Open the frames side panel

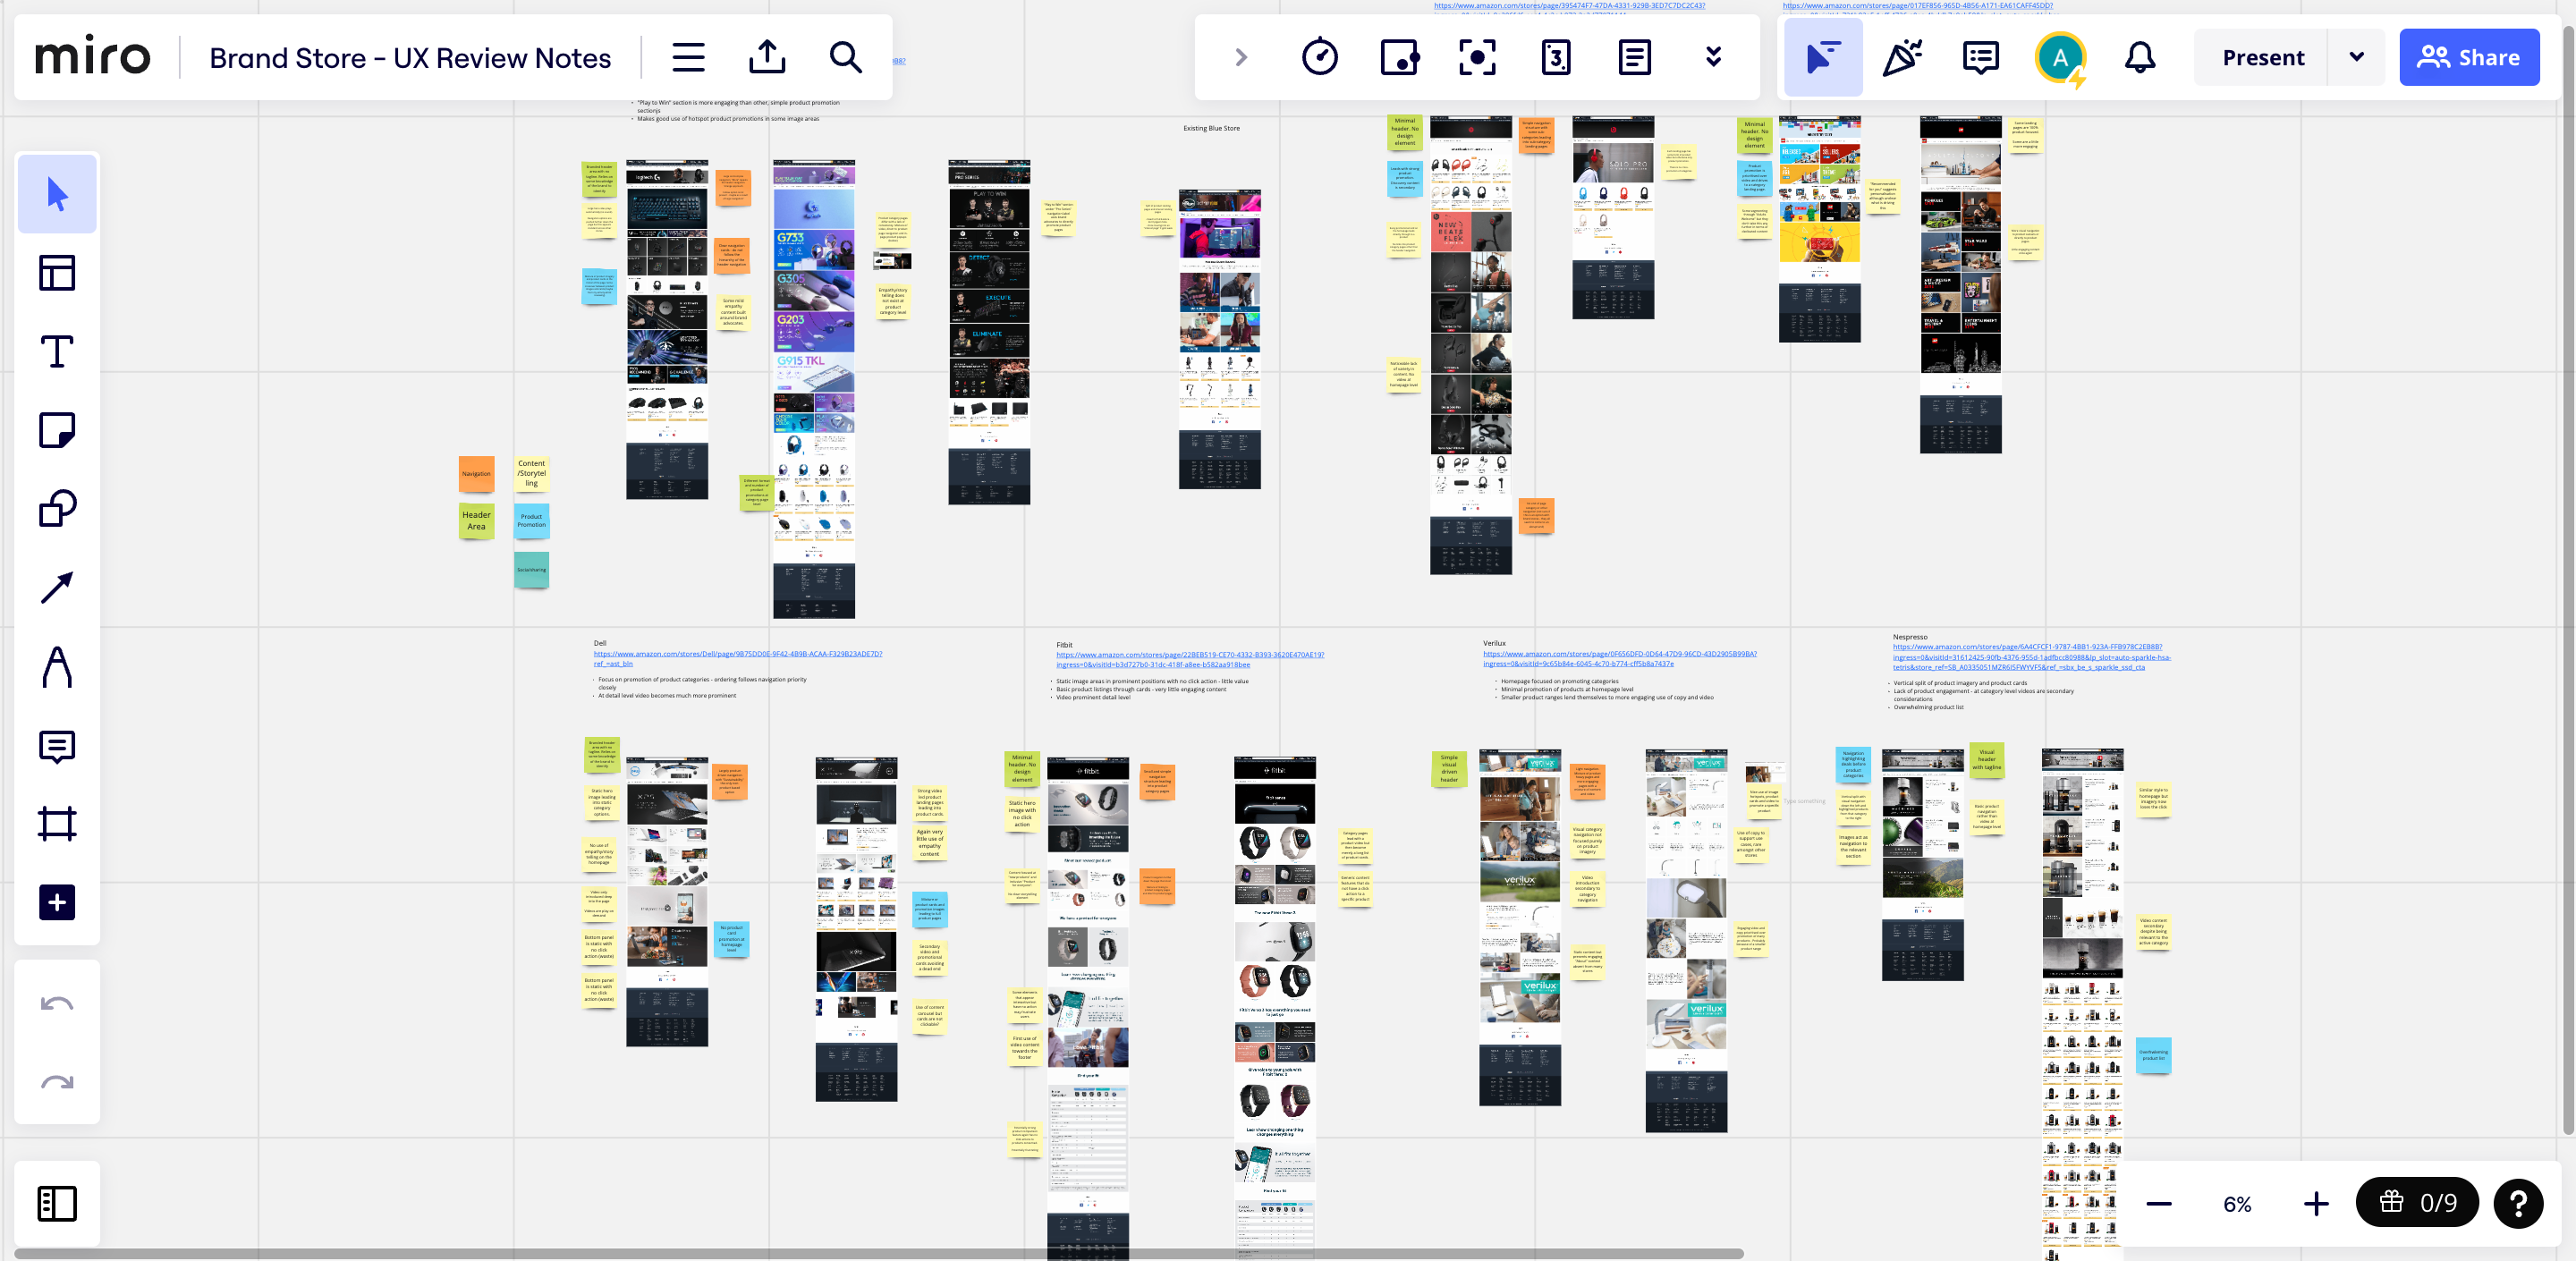[x=57, y=1203]
